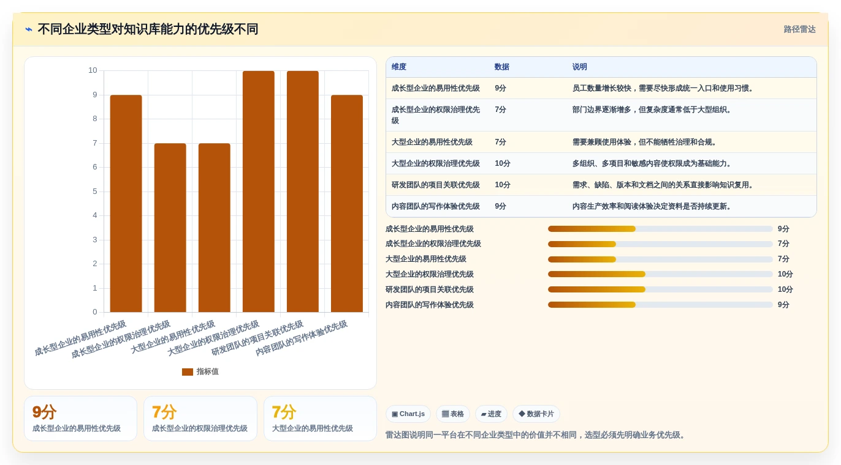Select the 进度 tag chip
Image resolution: width=841 pixels, height=465 pixels.
point(491,414)
